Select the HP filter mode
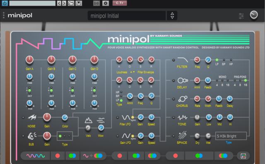The height and width of the screenshot is (164, 265). click(231, 60)
